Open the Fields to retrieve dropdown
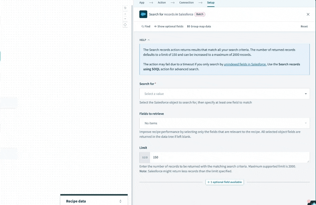Screen dimensions: 316x205 224,123
